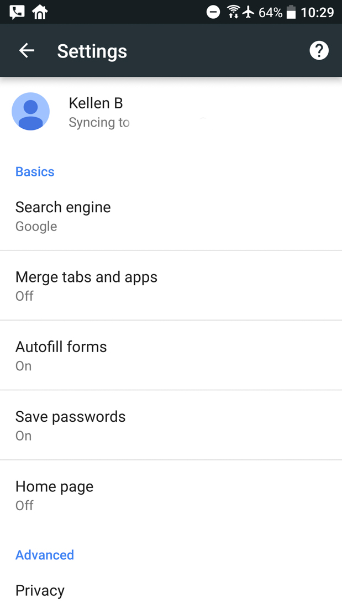Tap the home icon in status bar

pyautogui.click(x=40, y=12)
